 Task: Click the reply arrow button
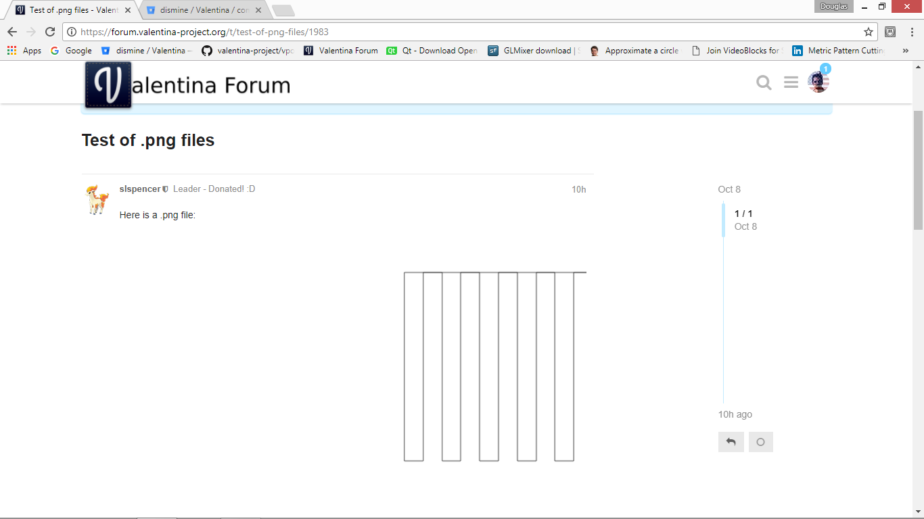click(731, 442)
